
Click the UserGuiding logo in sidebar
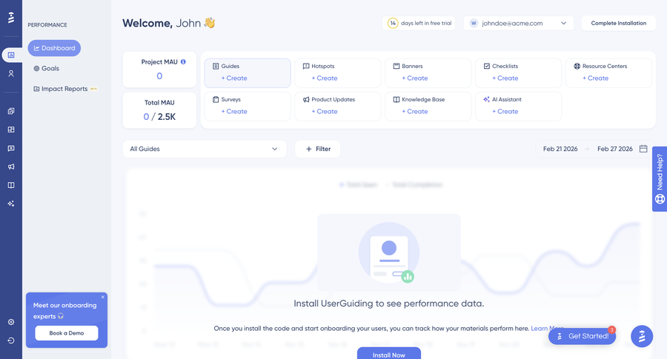tap(11, 18)
